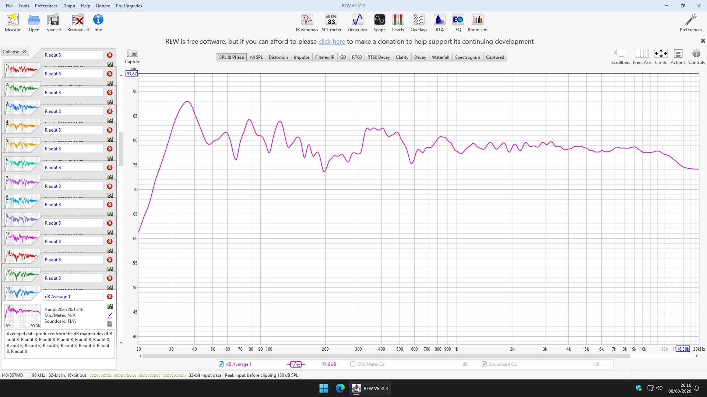Click measurement list scroll up arrow
This screenshot has height=397, width=707.
121,75
